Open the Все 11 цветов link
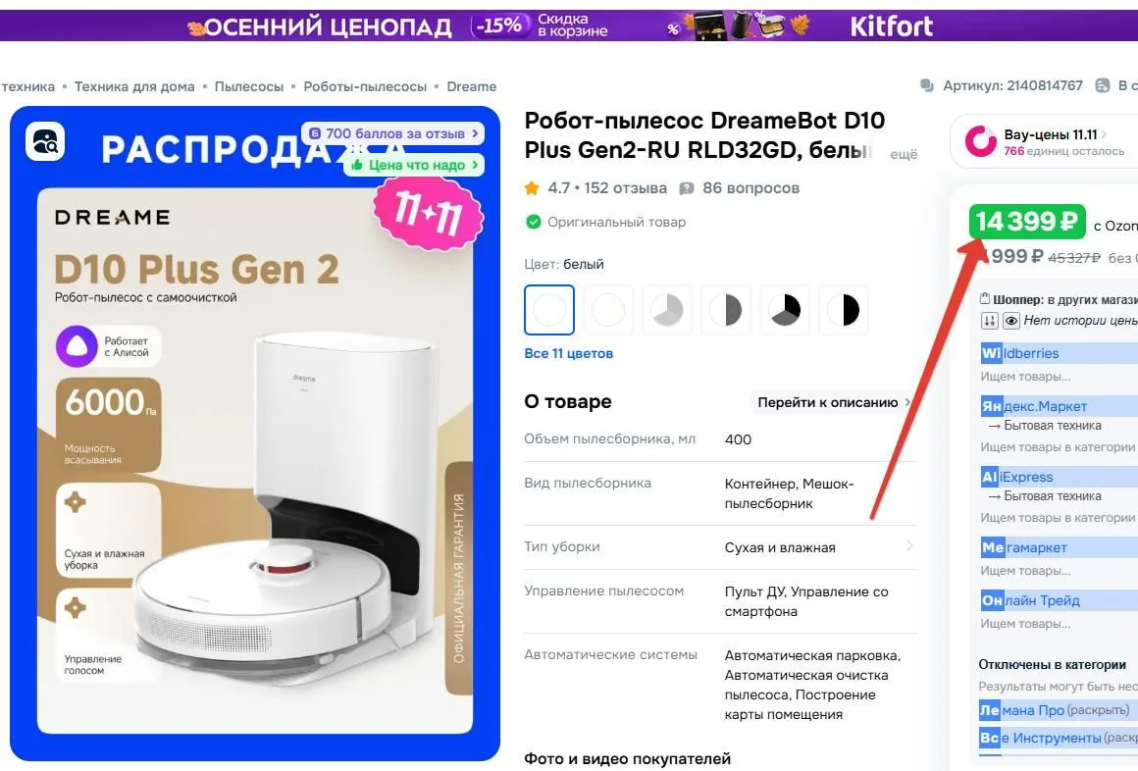The height and width of the screenshot is (771, 1138). tap(568, 353)
